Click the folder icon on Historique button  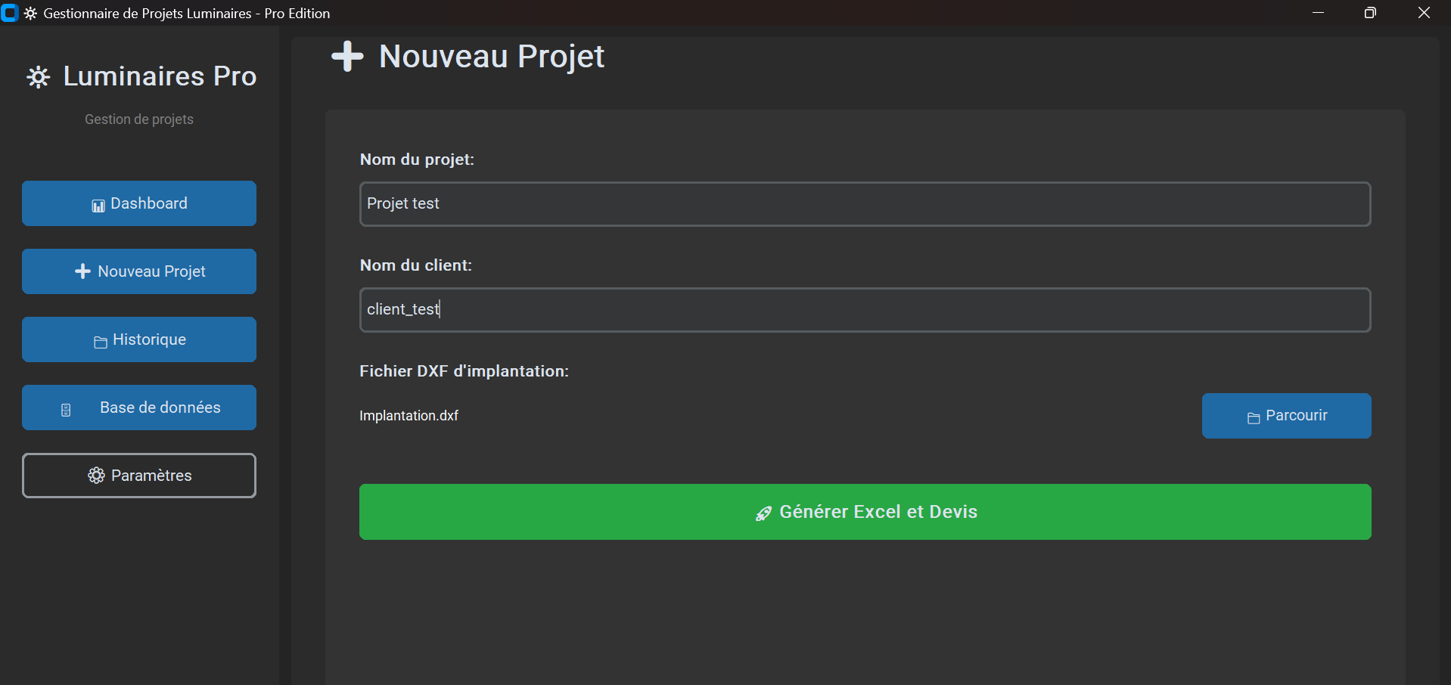(x=99, y=342)
